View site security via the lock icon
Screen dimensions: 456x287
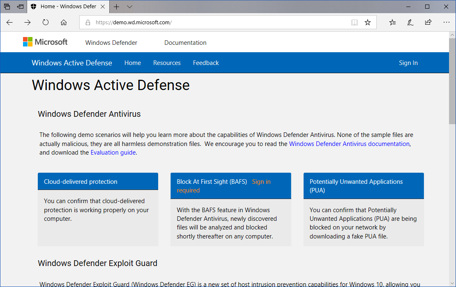pos(87,23)
